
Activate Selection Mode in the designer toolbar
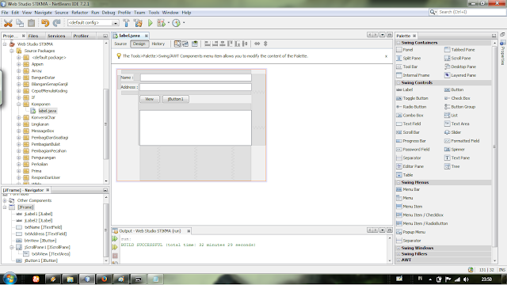[177, 44]
